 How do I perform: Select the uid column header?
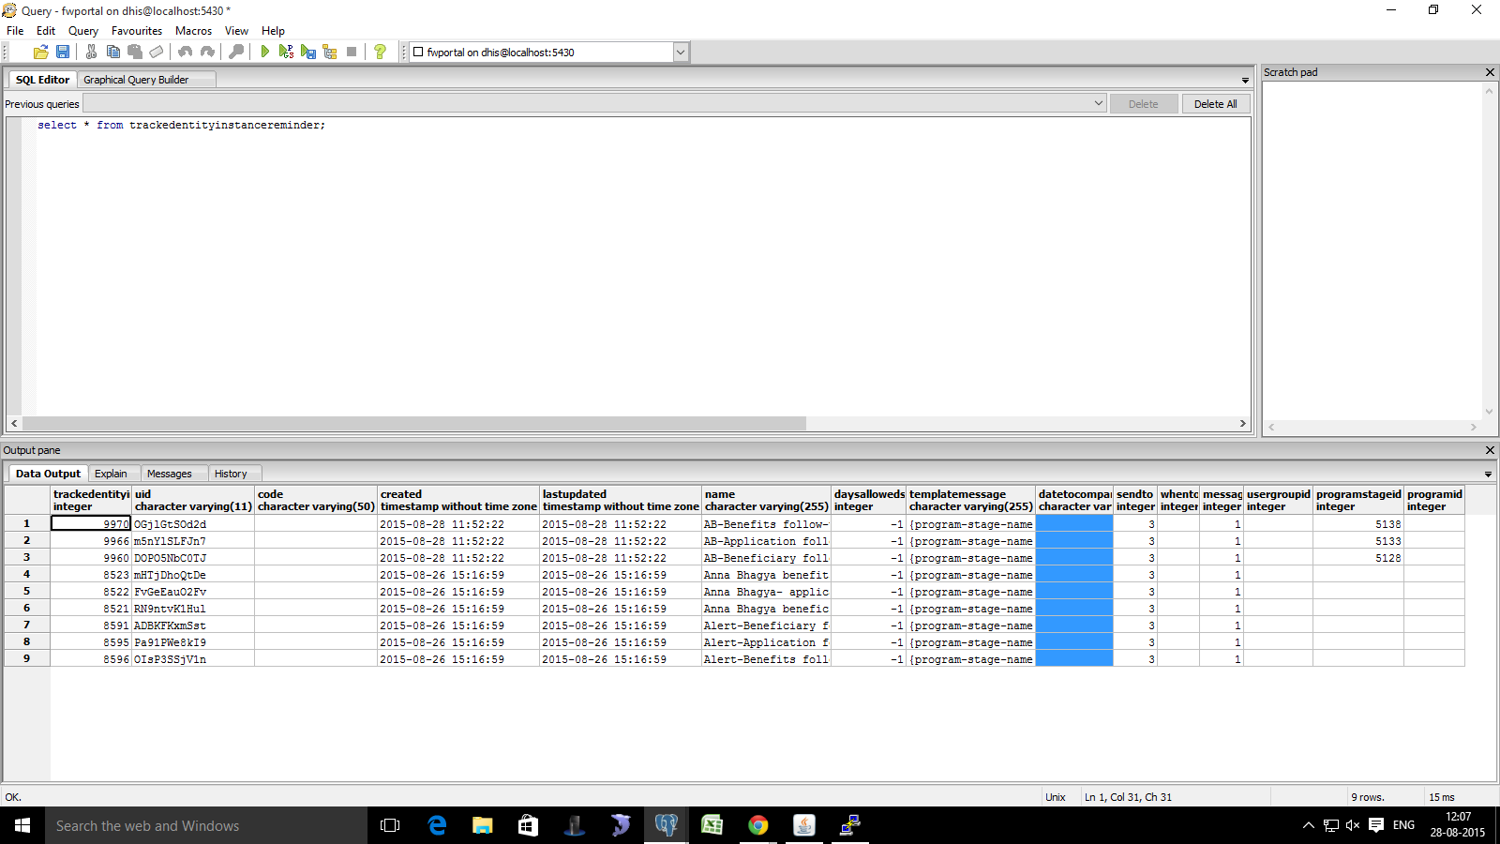click(x=193, y=500)
